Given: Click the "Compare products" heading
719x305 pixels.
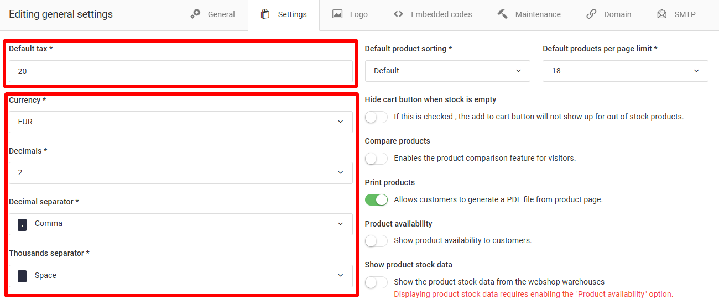Looking at the screenshot, I should tap(397, 141).
